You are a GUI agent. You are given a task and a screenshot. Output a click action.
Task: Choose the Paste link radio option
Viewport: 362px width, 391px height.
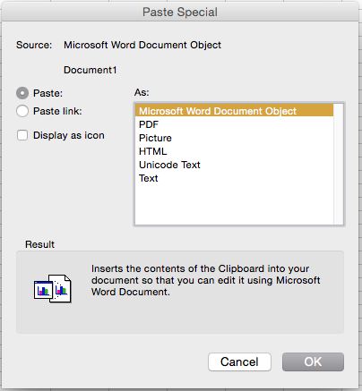[22, 111]
